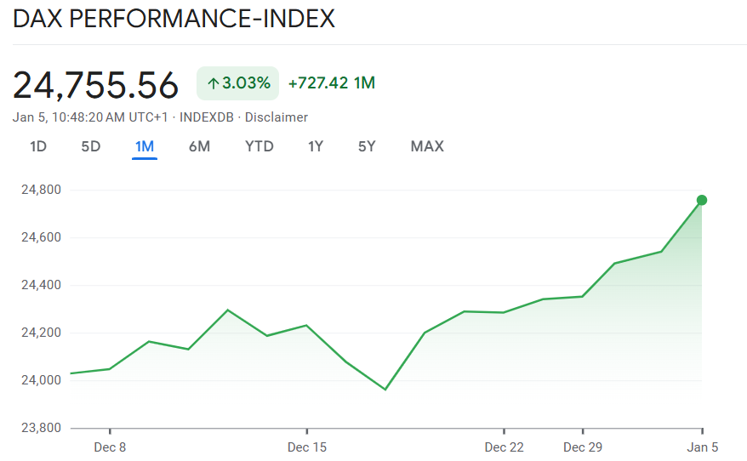Click the DAX PERFORMANCE-INDEX title
The height and width of the screenshot is (461, 747).
[x=174, y=18]
